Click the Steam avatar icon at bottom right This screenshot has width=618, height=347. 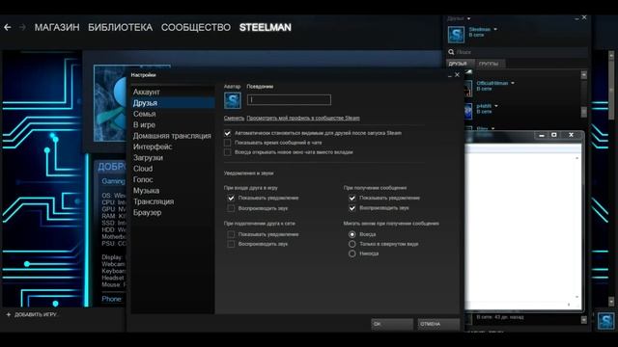[x=605, y=321]
